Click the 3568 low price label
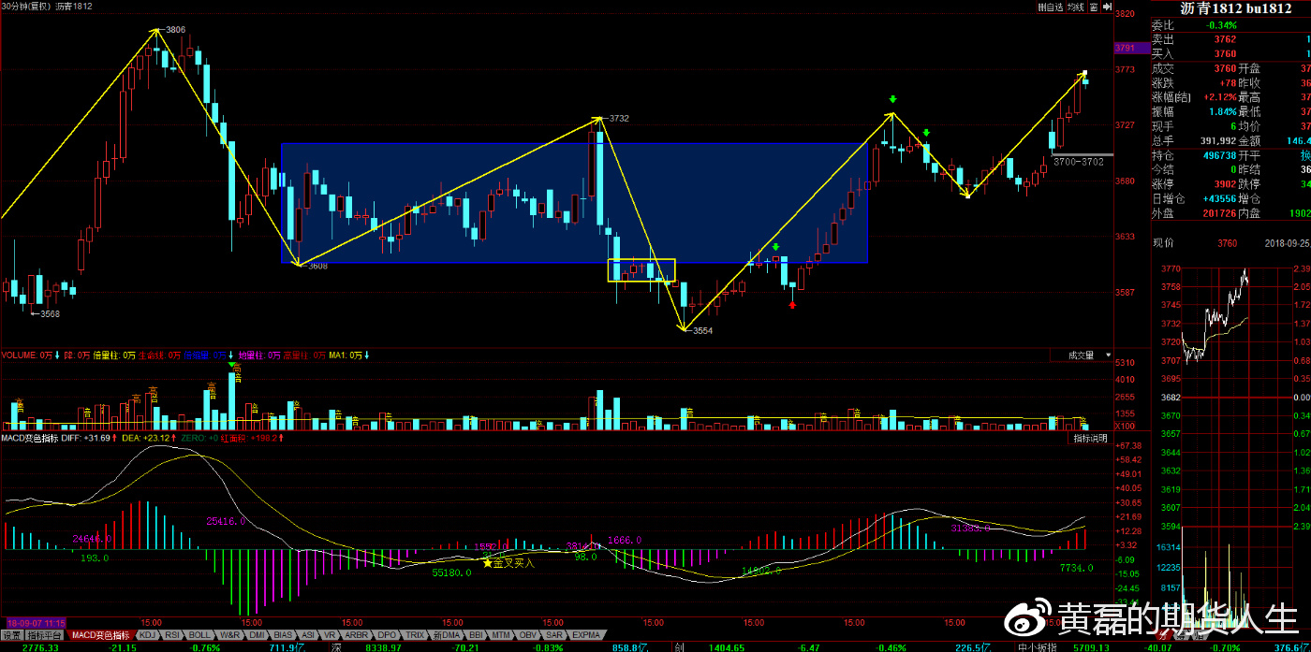 [50, 314]
